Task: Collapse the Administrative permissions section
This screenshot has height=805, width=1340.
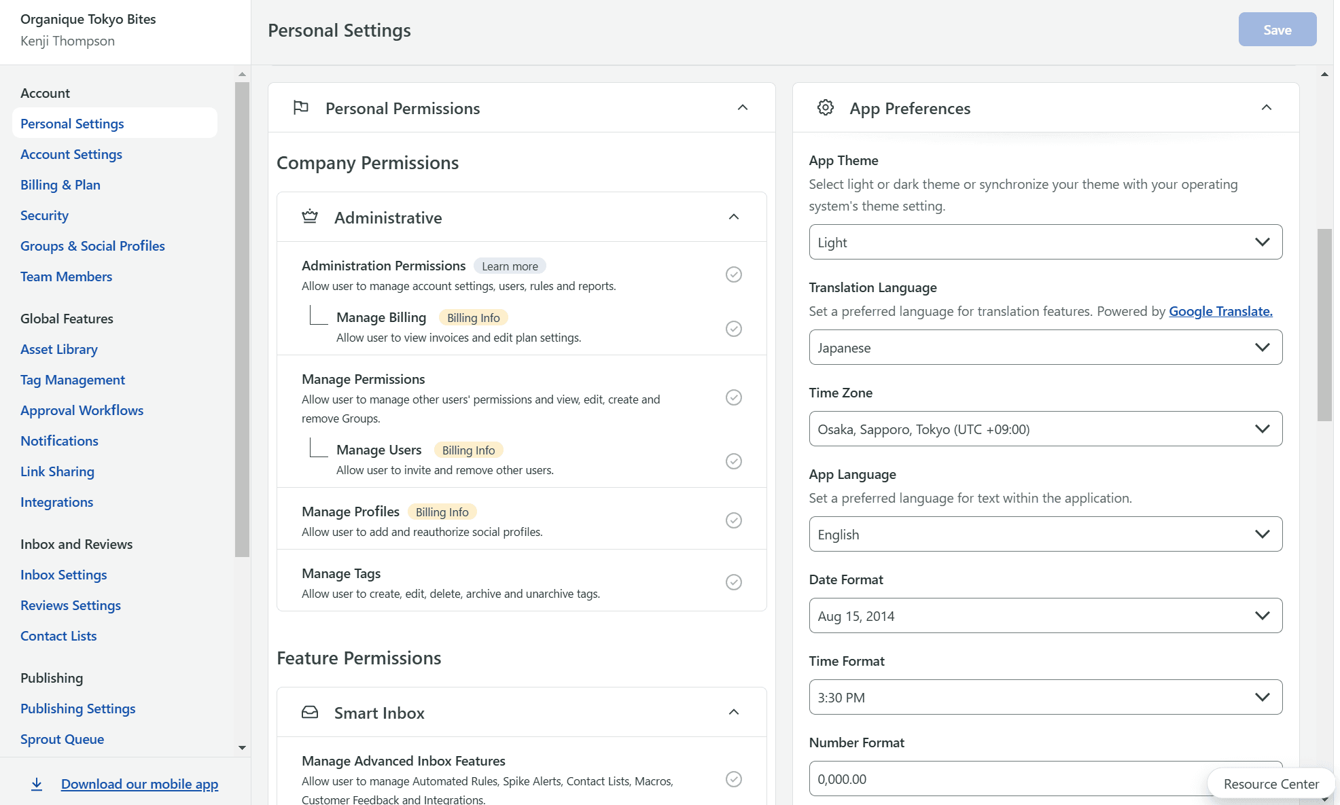Action: click(x=733, y=217)
